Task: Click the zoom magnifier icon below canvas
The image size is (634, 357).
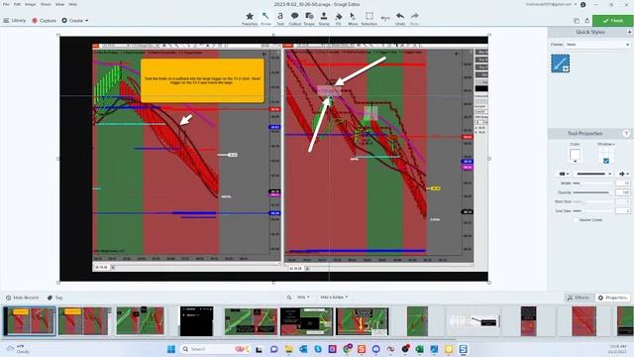Action: point(289,297)
